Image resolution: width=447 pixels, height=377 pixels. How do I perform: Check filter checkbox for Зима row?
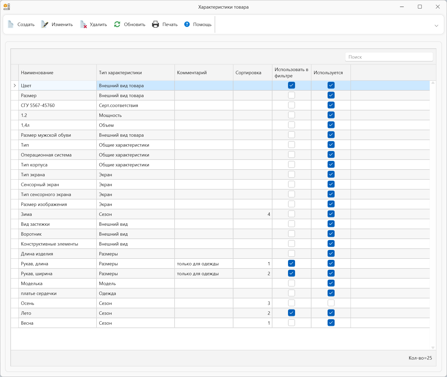(x=291, y=214)
